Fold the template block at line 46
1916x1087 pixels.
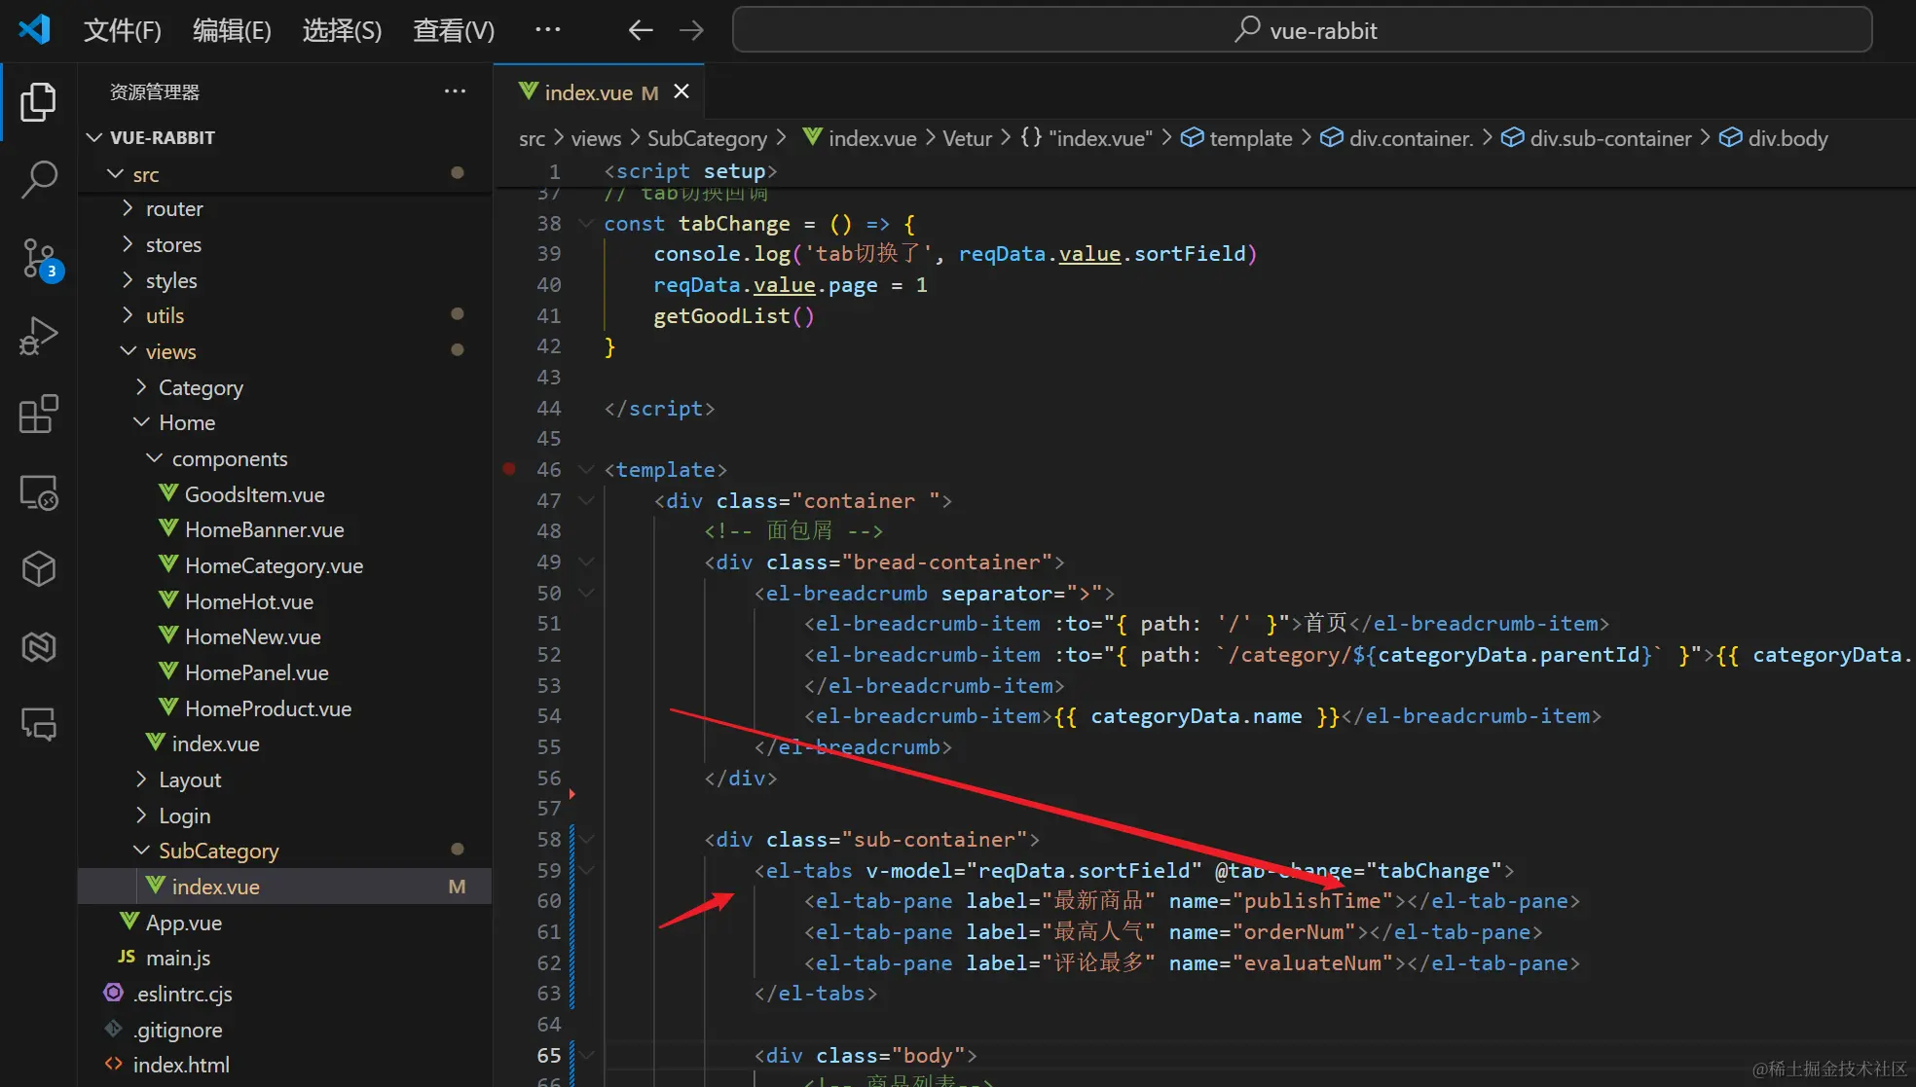click(586, 469)
